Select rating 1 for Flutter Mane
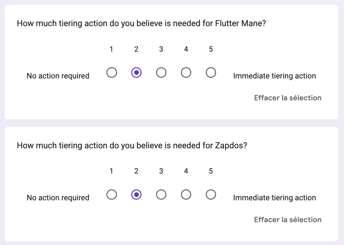The height and width of the screenshot is (245, 344). pyautogui.click(x=111, y=73)
